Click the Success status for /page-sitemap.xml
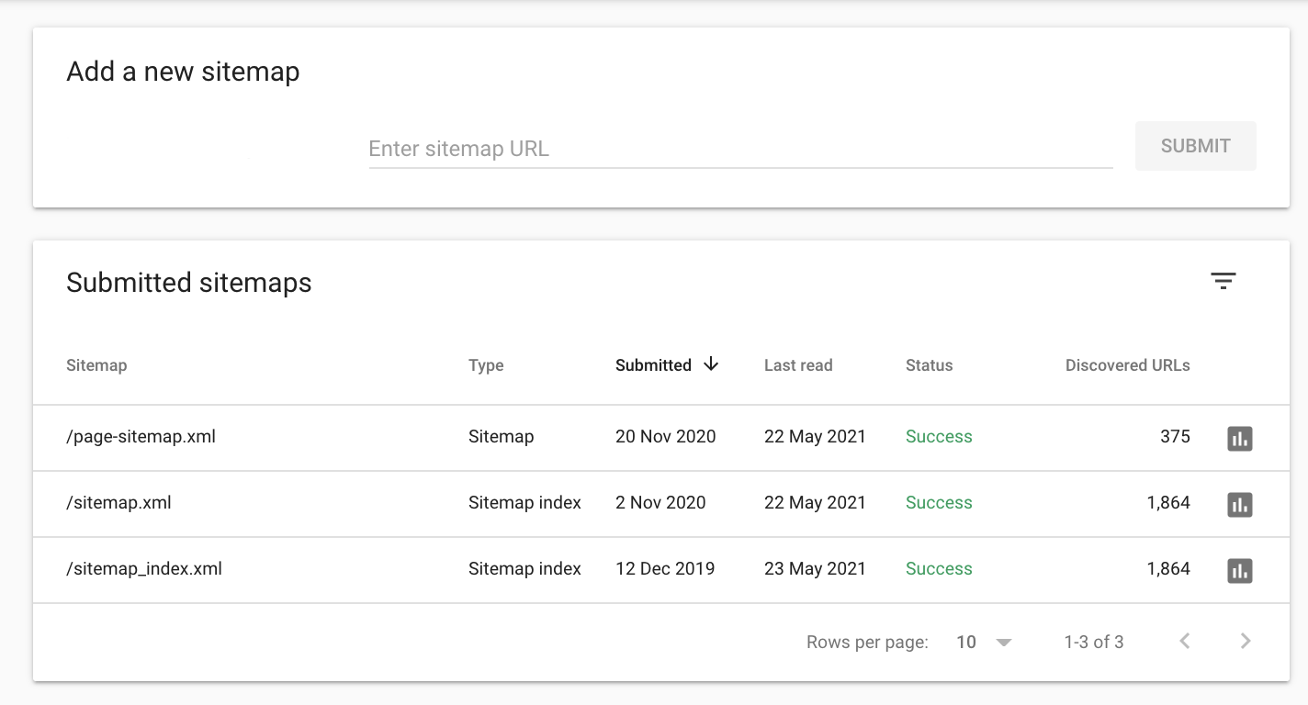The height and width of the screenshot is (705, 1308). (939, 436)
